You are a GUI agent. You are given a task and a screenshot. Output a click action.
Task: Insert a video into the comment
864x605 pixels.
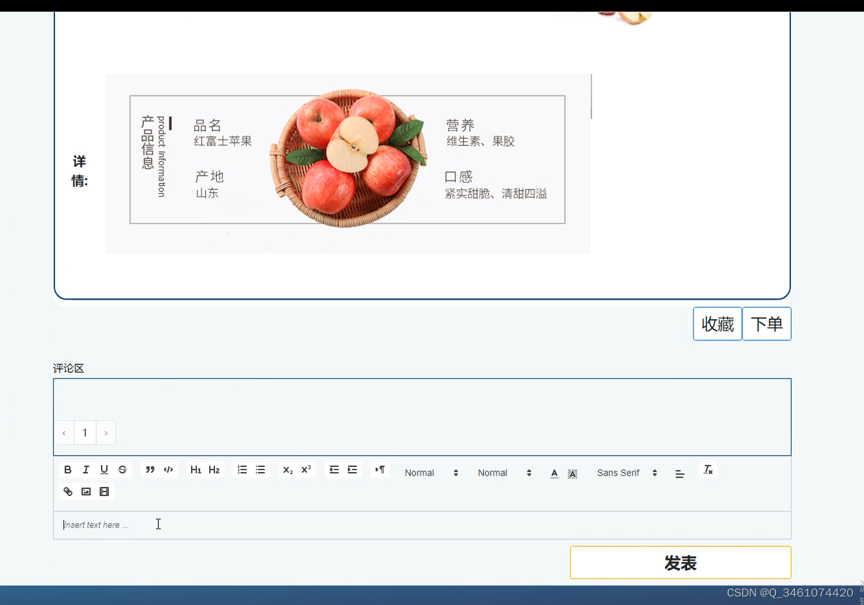click(x=104, y=492)
